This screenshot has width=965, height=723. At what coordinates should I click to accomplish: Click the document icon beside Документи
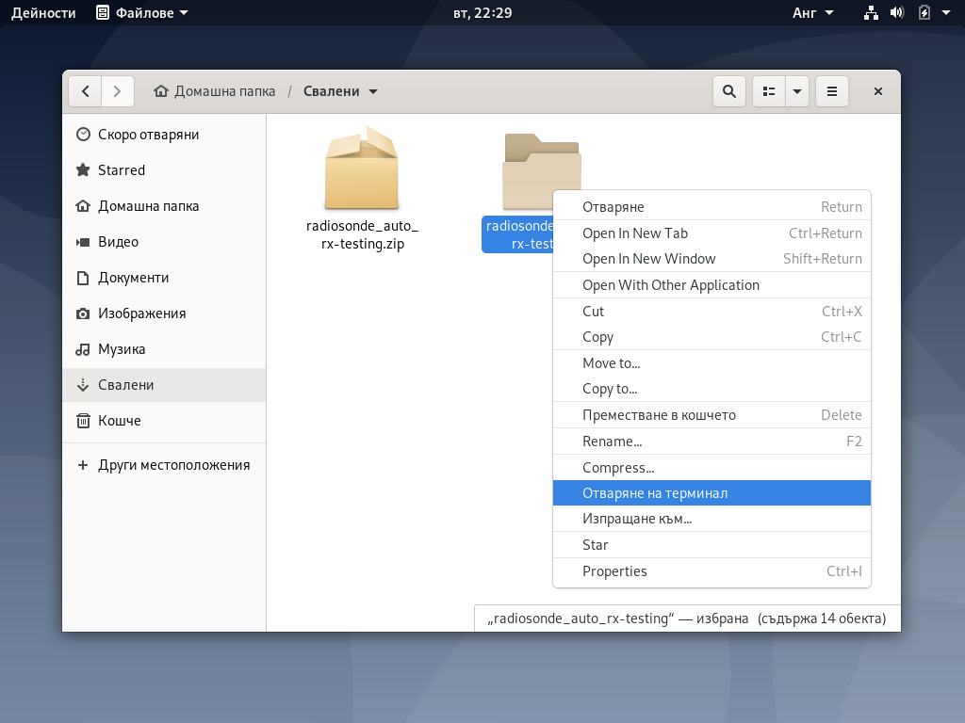pos(83,278)
